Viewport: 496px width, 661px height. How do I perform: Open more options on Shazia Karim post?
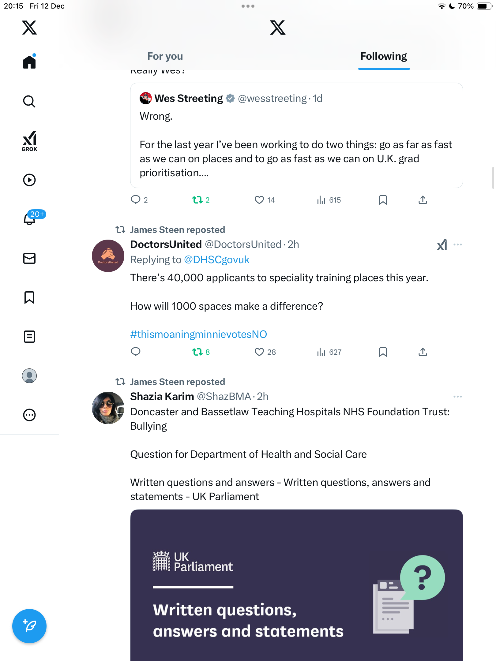458,397
